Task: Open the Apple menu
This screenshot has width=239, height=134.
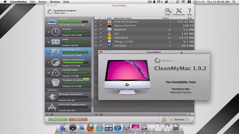Action: click(5, 2)
